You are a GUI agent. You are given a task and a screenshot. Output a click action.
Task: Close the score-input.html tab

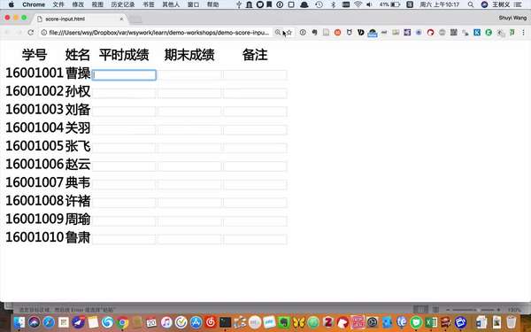coord(121,19)
